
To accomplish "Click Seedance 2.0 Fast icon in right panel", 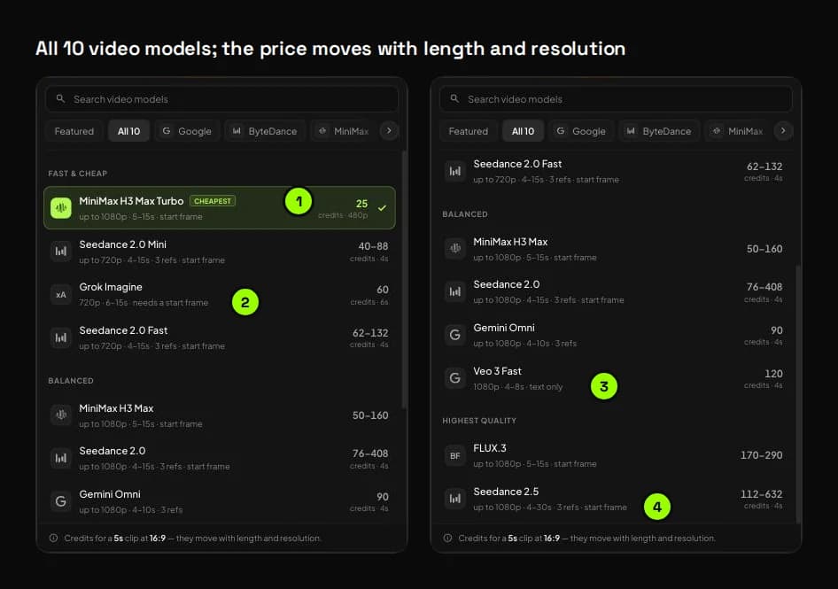I will pyautogui.click(x=454, y=171).
